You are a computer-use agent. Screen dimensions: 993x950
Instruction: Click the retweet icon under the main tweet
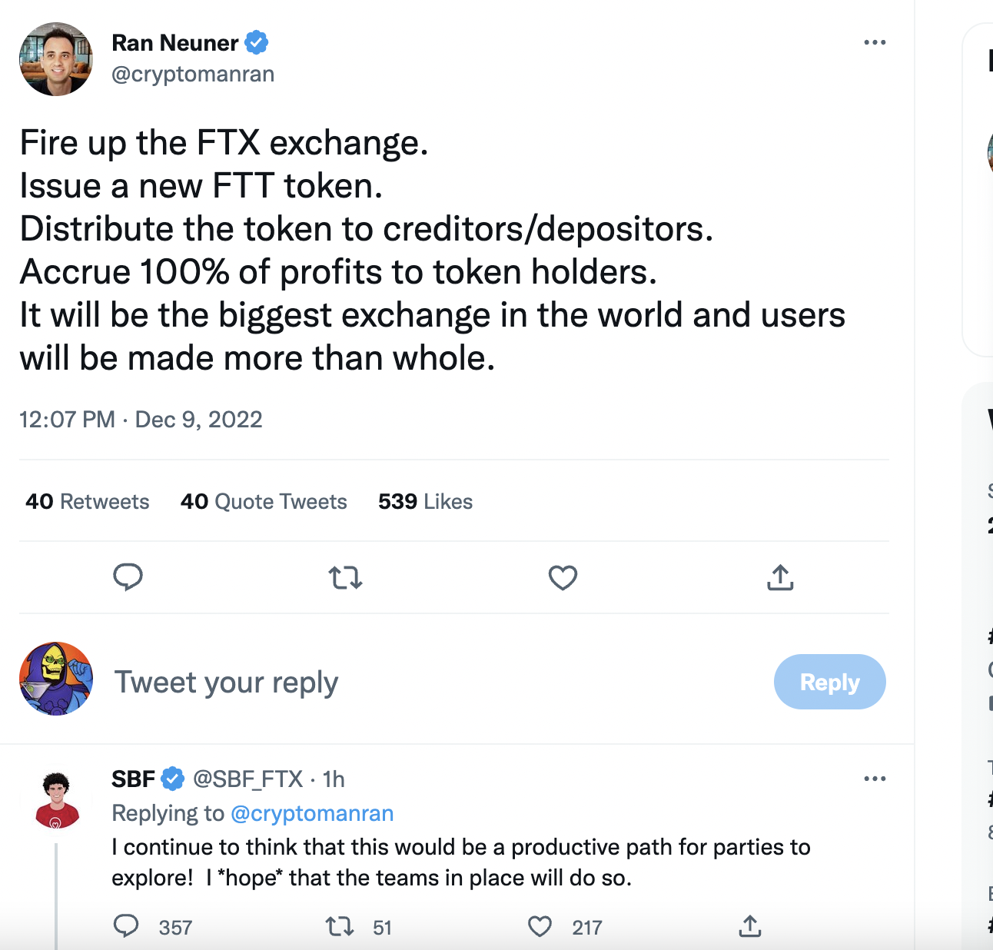345,577
